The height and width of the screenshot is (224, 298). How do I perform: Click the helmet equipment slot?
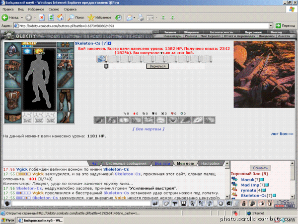coord(13,50)
